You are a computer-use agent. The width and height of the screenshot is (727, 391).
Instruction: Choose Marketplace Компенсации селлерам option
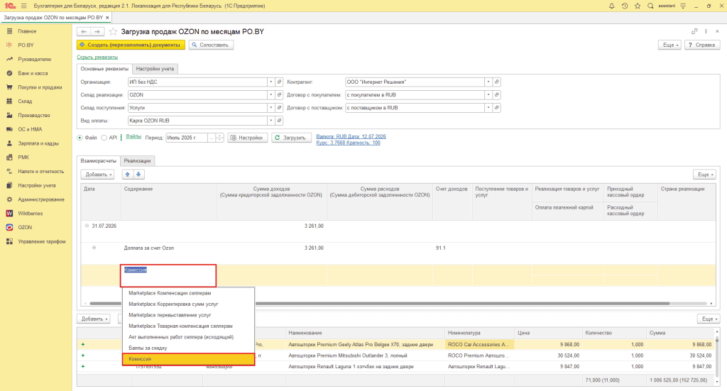188,293
